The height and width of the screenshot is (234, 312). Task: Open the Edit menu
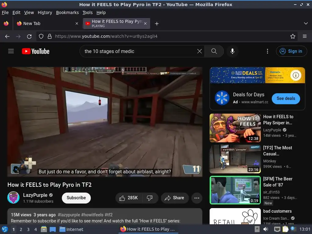[16, 12]
